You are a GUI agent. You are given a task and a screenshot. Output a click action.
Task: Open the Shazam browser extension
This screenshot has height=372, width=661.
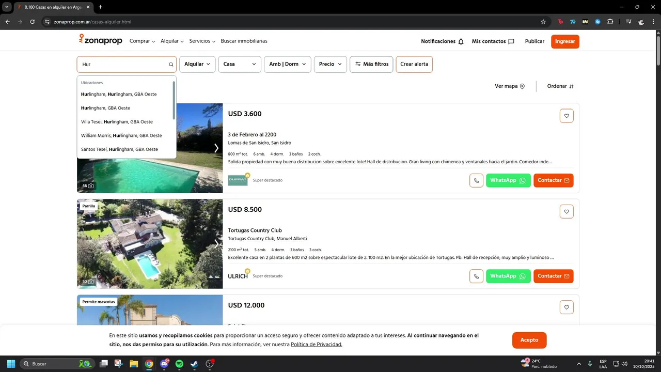coord(597,22)
